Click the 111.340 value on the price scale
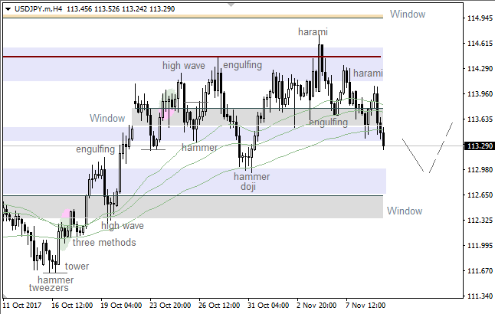The image size is (495, 314). (x=479, y=296)
